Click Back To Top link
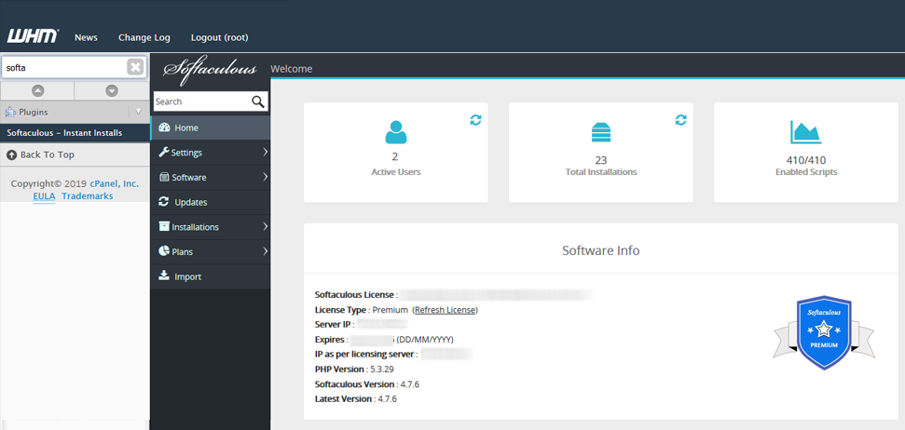The width and height of the screenshot is (905, 430). tap(48, 155)
